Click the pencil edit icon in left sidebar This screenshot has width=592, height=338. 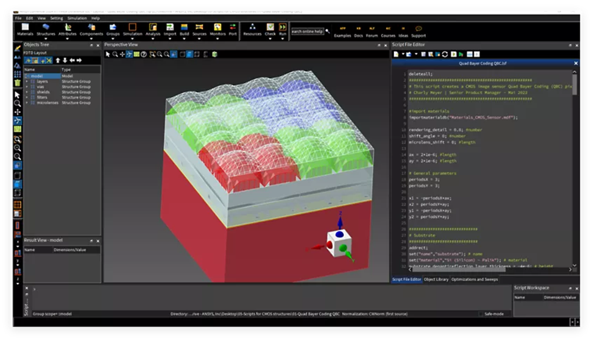coord(17,48)
